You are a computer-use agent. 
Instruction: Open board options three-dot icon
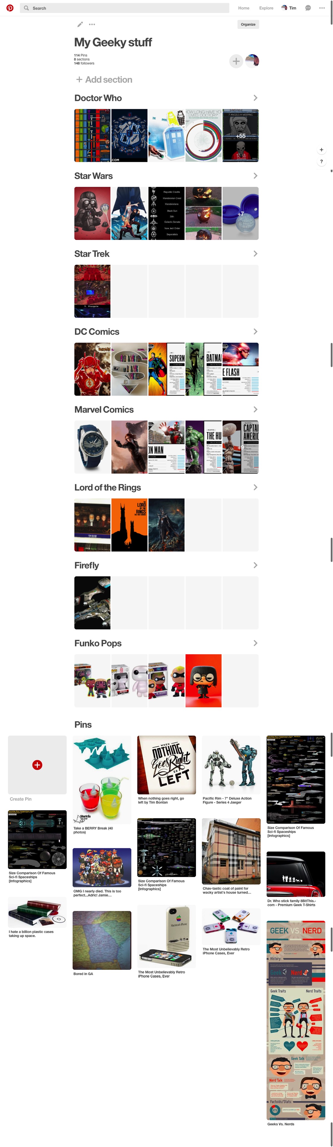point(92,24)
